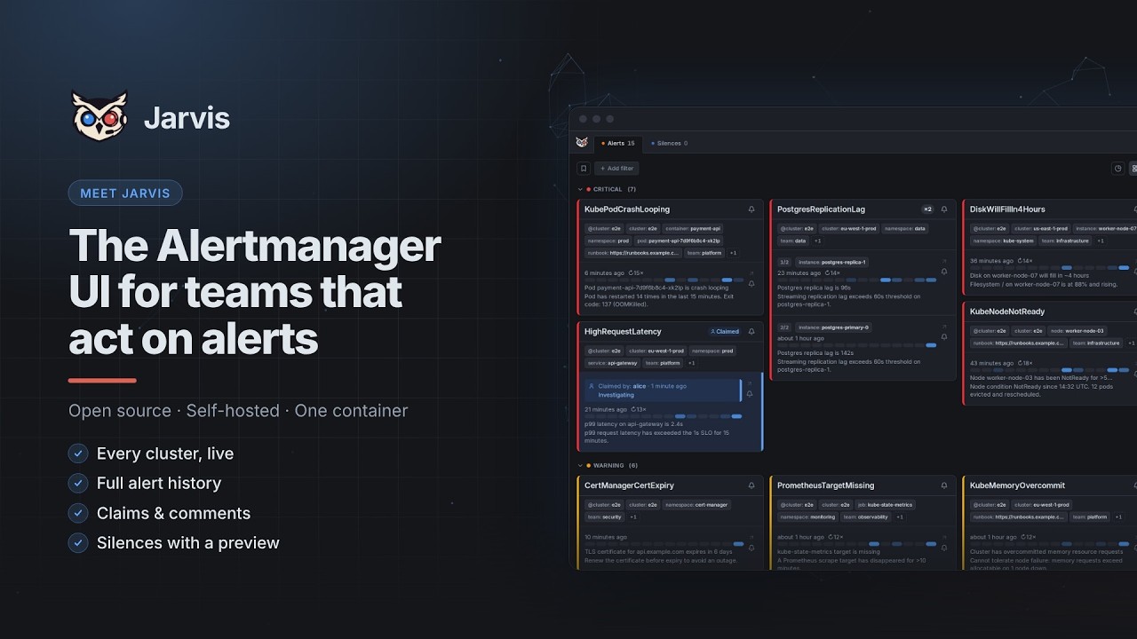
Task: Click the bell beside the payment-api crash looping description
Action: (751, 284)
